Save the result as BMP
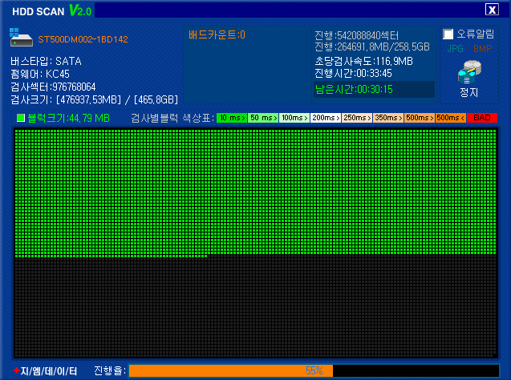Screen dimensions: 511x380 [x=482, y=49]
